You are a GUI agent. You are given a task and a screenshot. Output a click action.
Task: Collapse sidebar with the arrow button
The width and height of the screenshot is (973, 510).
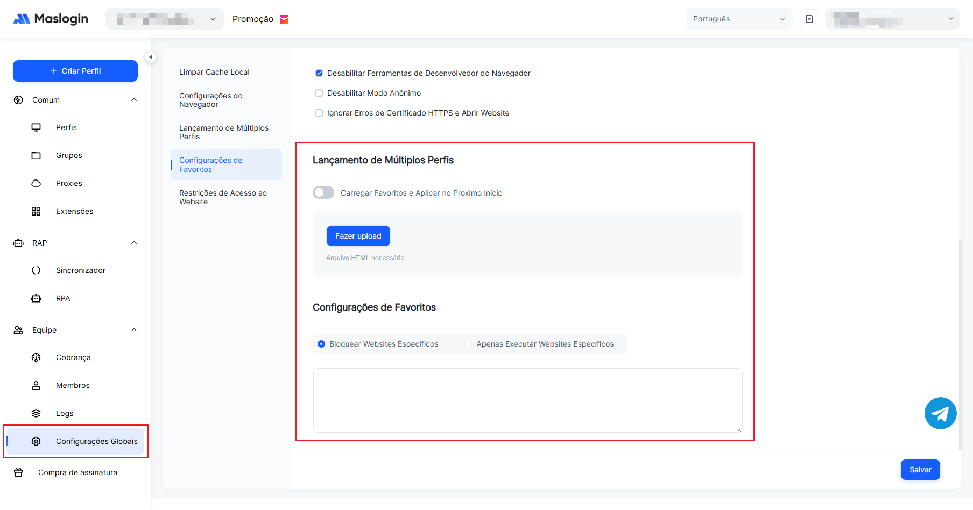click(x=151, y=57)
